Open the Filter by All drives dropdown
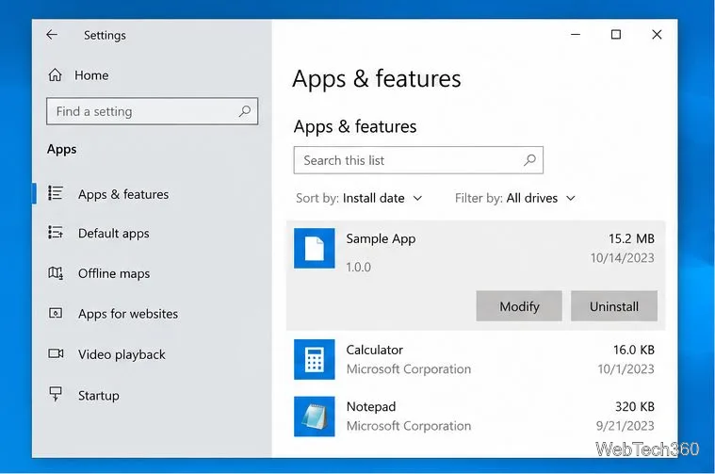 coord(515,198)
